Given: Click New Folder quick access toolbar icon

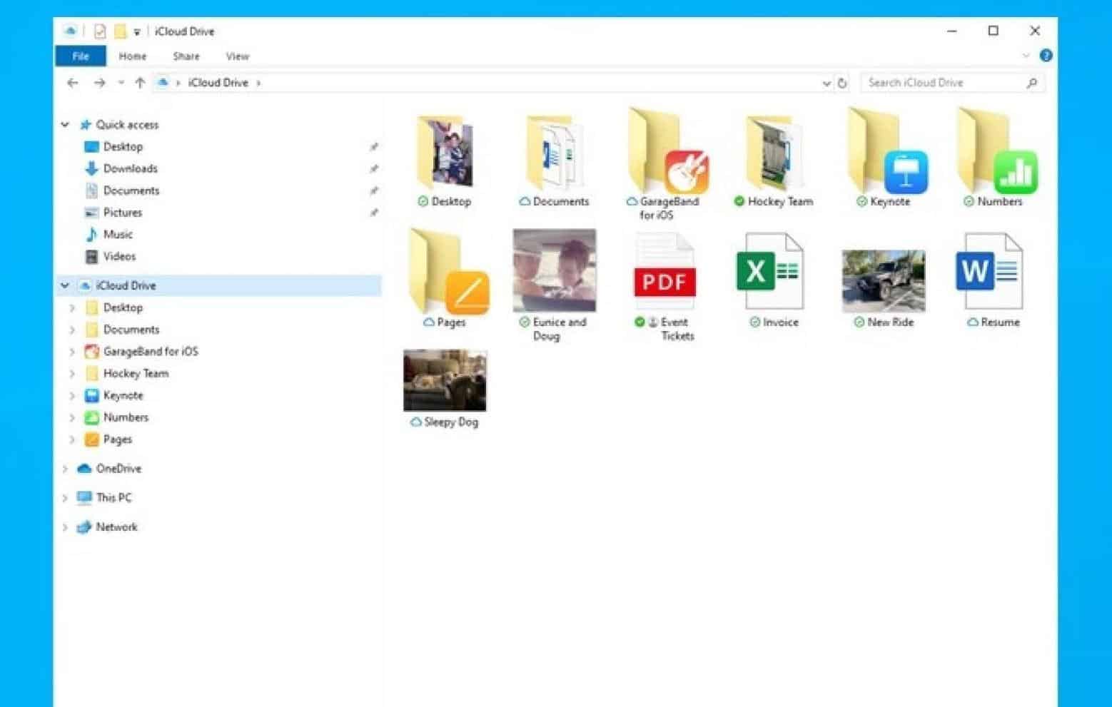Looking at the screenshot, I should 121,31.
